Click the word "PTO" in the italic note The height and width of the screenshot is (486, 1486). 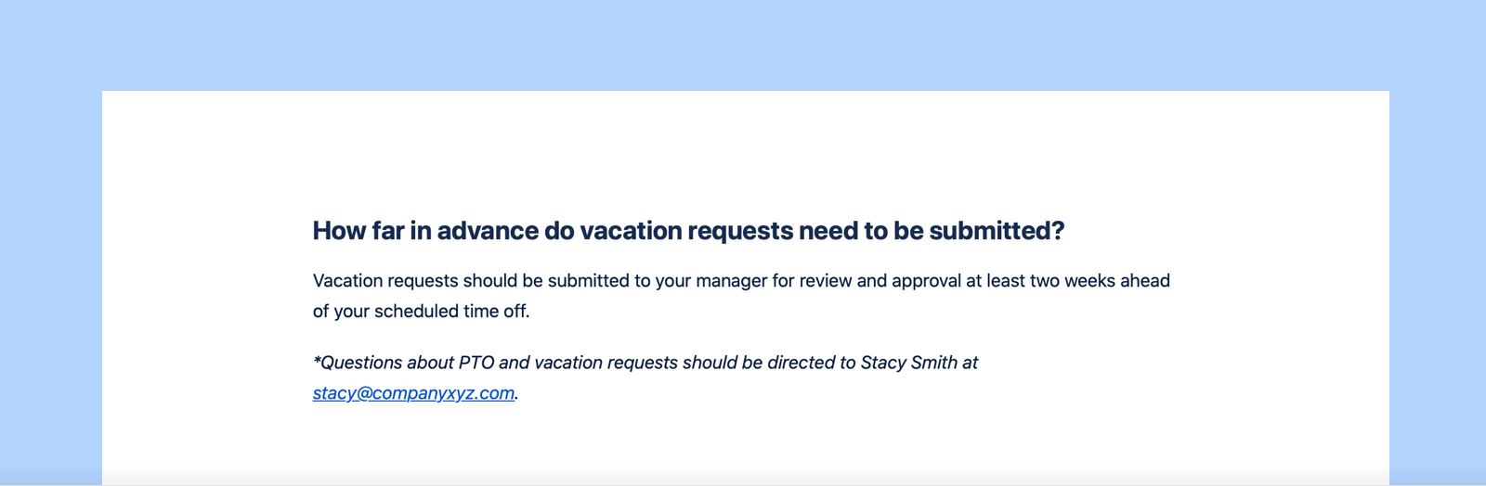(476, 363)
